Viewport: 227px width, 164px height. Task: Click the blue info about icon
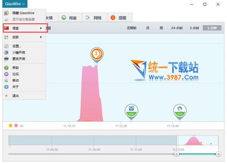click(6, 87)
